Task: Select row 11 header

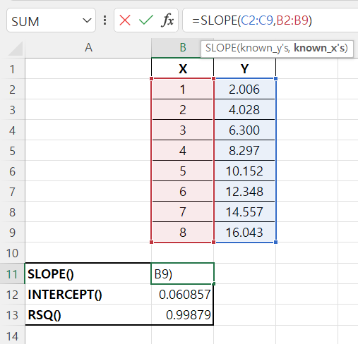Action: click(12, 274)
